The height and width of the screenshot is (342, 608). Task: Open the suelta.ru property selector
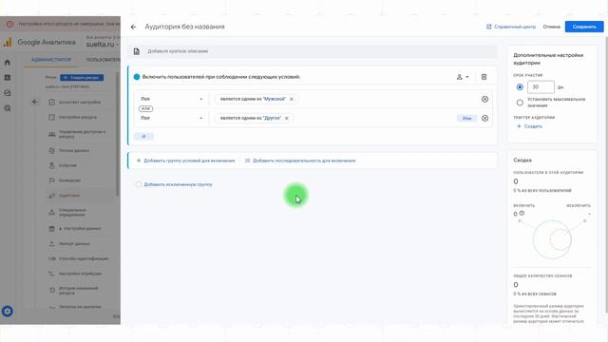point(103,45)
